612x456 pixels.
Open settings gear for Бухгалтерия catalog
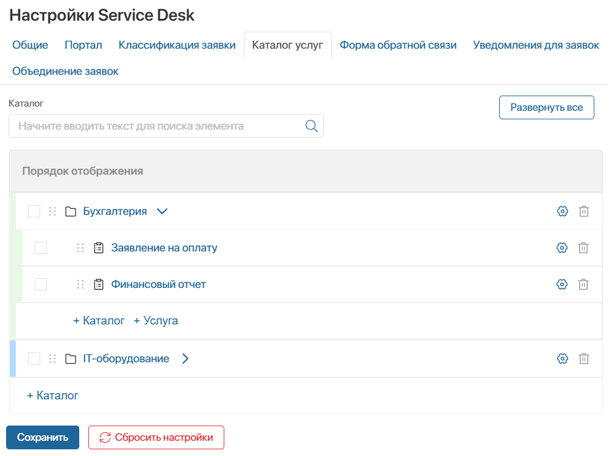(561, 211)
